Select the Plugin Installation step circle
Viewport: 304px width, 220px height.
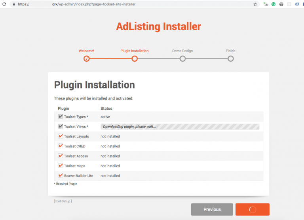(135, 58)
